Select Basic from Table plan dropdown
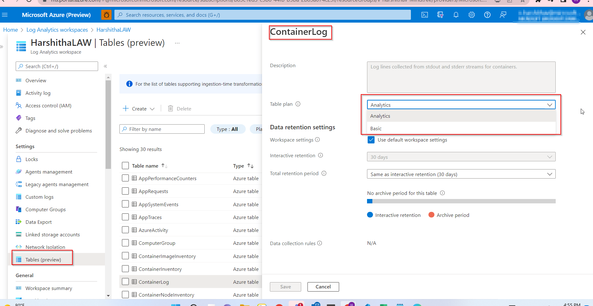Image resolution: width=593 pixels, height=306 pixels. (x=376, y=128)
